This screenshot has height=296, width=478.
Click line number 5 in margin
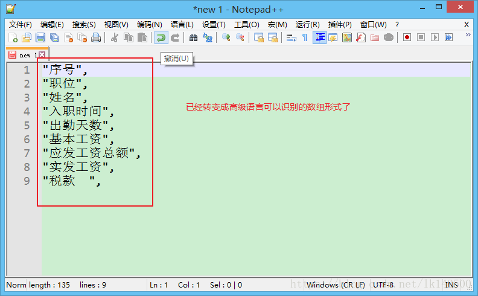(x=27, y=126)
